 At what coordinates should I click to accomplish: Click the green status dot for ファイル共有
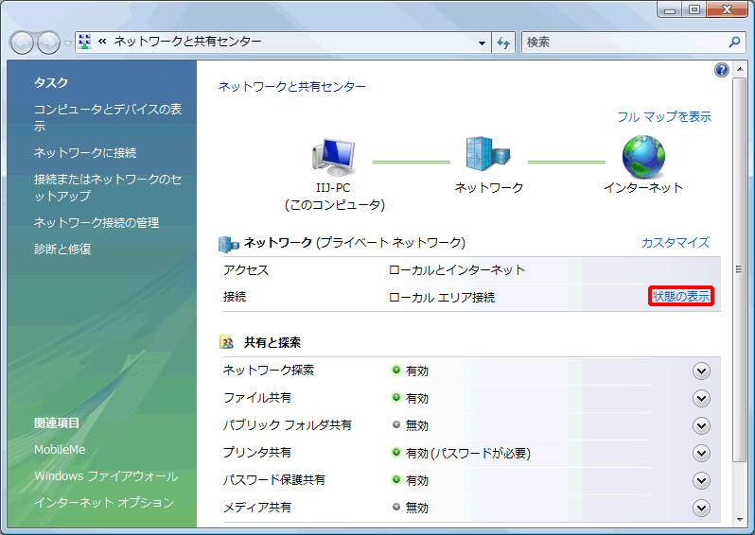coord(396,397)
